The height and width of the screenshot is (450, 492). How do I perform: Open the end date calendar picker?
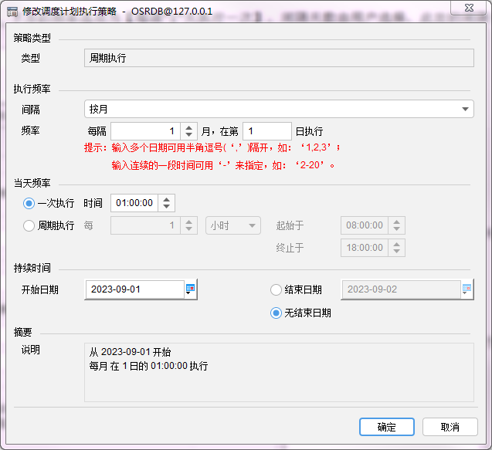[467, 289]
